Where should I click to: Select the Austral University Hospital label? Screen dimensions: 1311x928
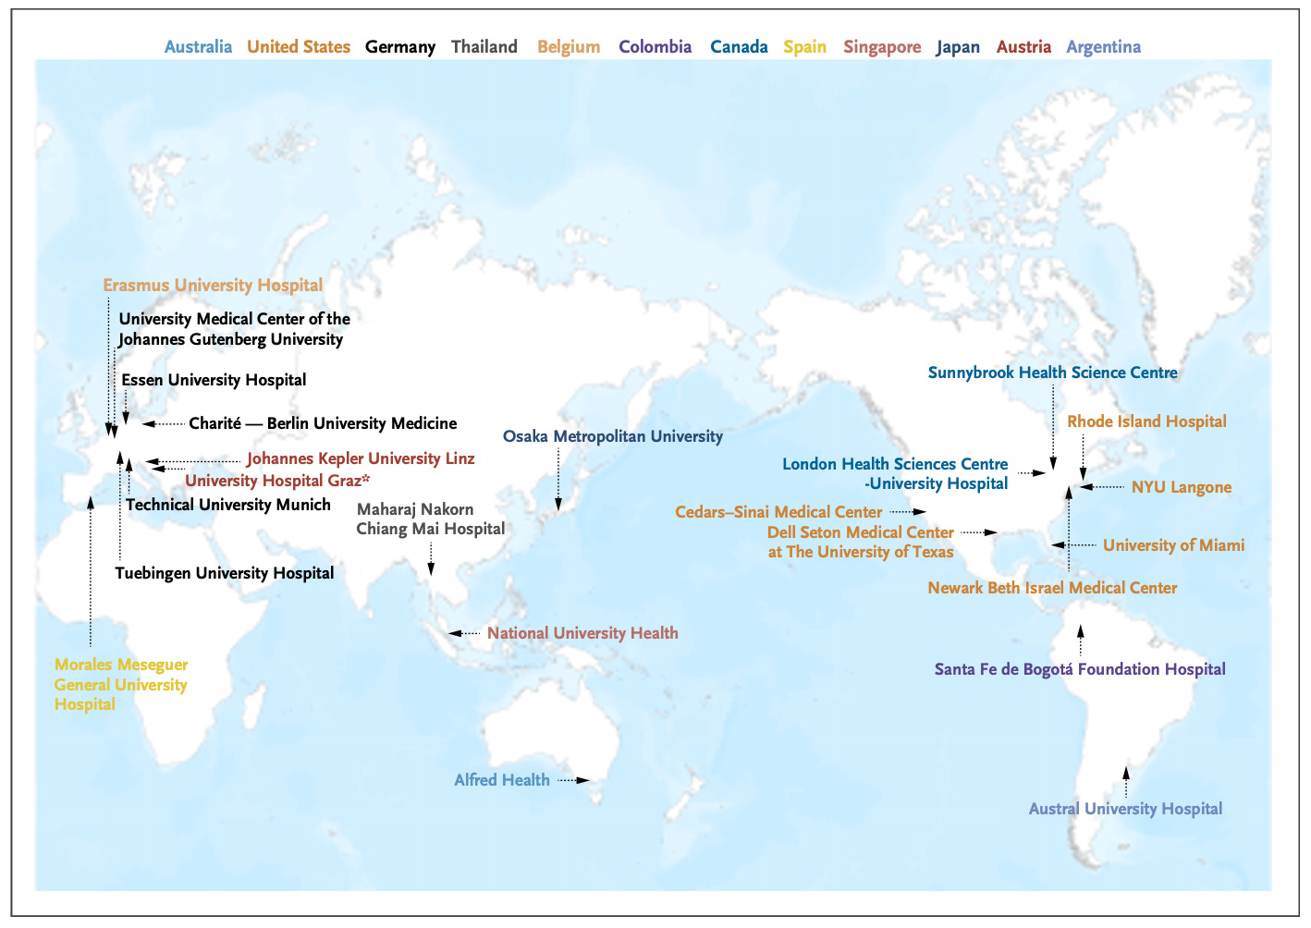click(1125, 809)
